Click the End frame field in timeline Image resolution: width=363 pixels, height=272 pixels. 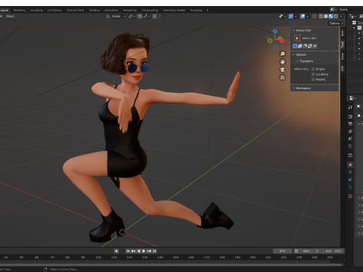334,251
